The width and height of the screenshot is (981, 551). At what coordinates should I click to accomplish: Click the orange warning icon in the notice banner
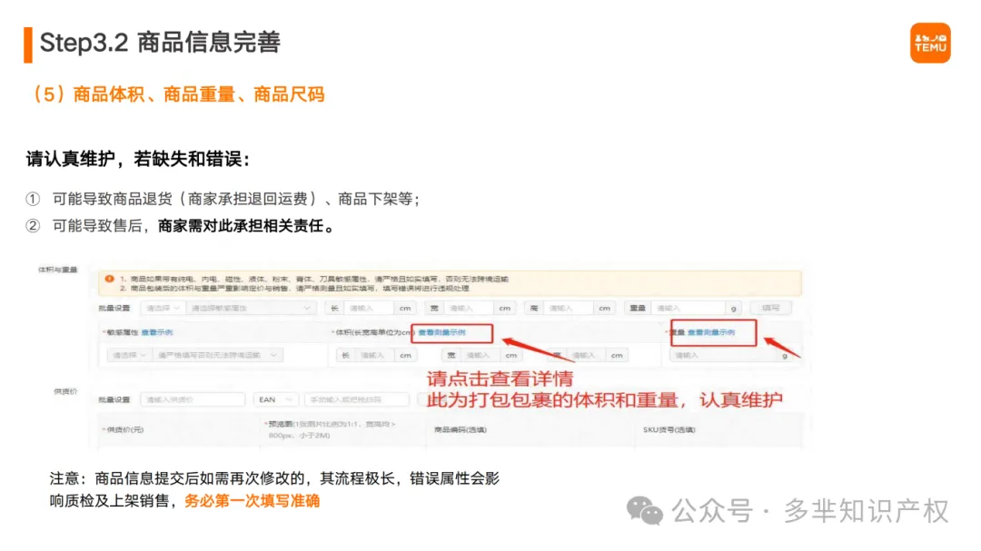(110, 279)
